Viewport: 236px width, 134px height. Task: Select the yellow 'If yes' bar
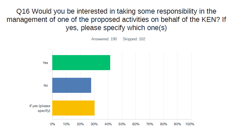click(x=73, y=108)
